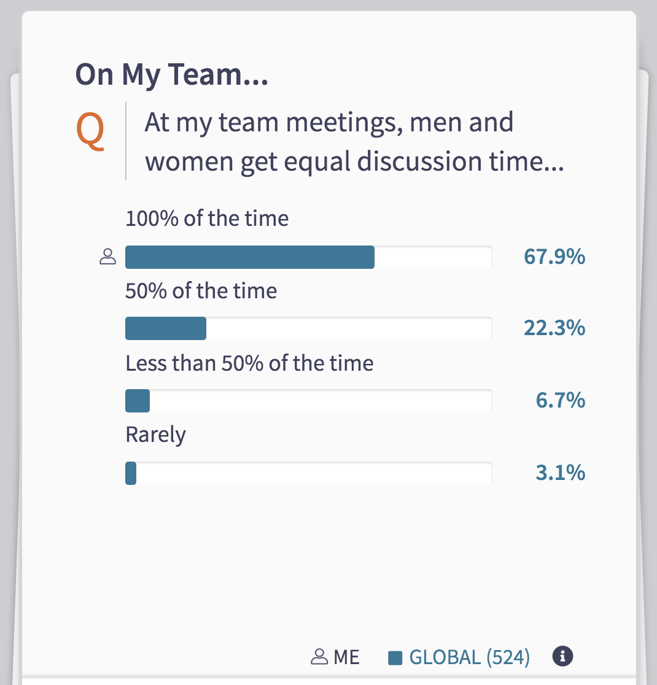657x685 pixels.
Task: Click the 6.7% percentage value
Action: click(561, 400)
